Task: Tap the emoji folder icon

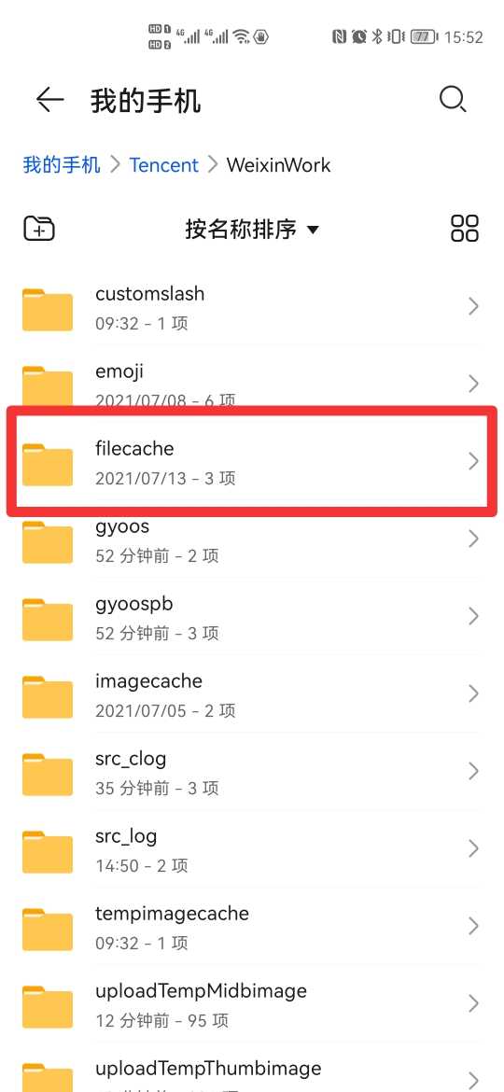Action: tap(48, 385)
